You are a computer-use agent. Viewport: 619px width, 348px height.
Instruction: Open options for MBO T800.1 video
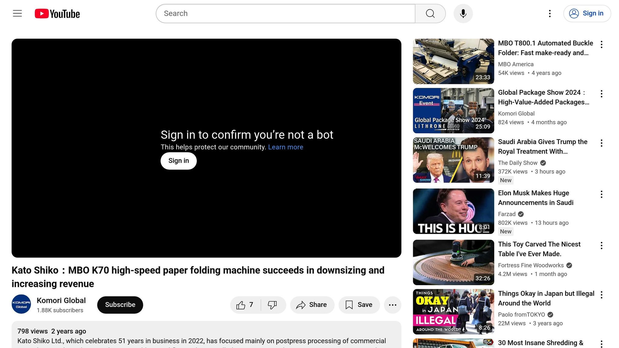[x=601, y=44]
